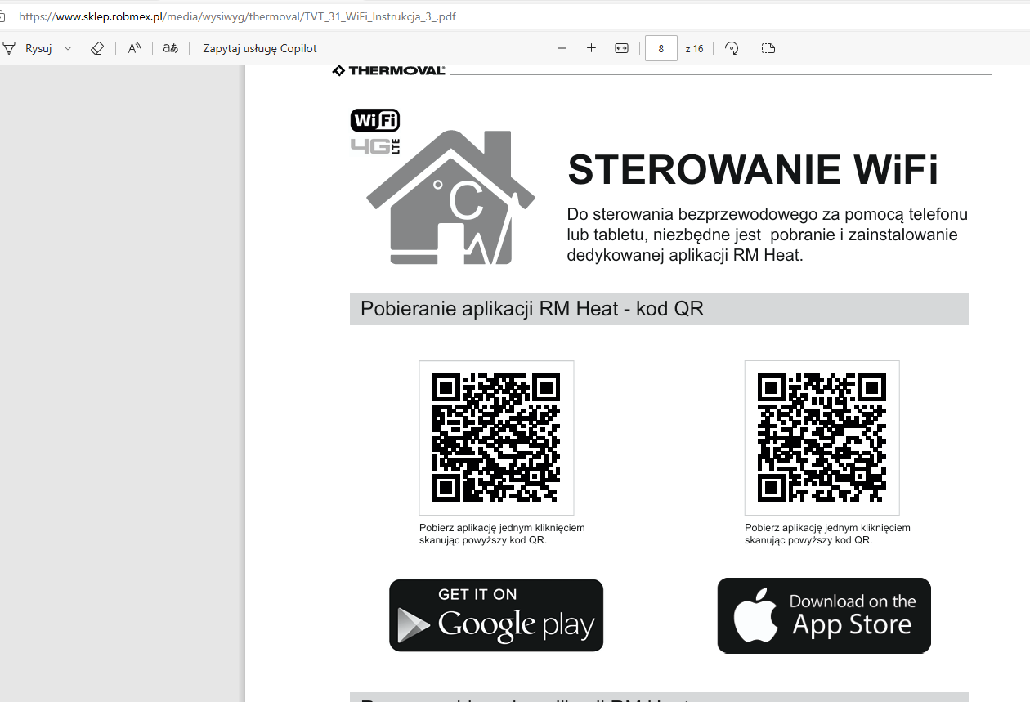Zoom in with the plus button
1030x702 pixels.
[592, 48]
